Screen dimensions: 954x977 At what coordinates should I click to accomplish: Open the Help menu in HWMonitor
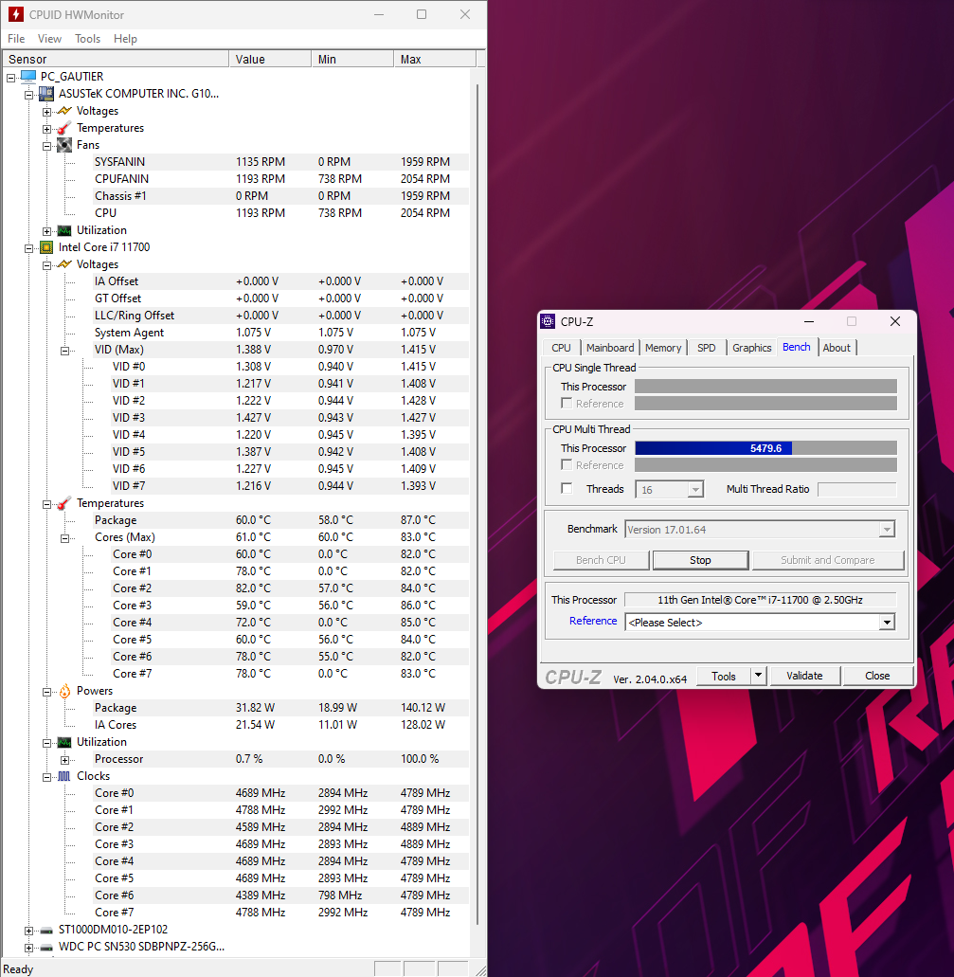coord(125,39)
